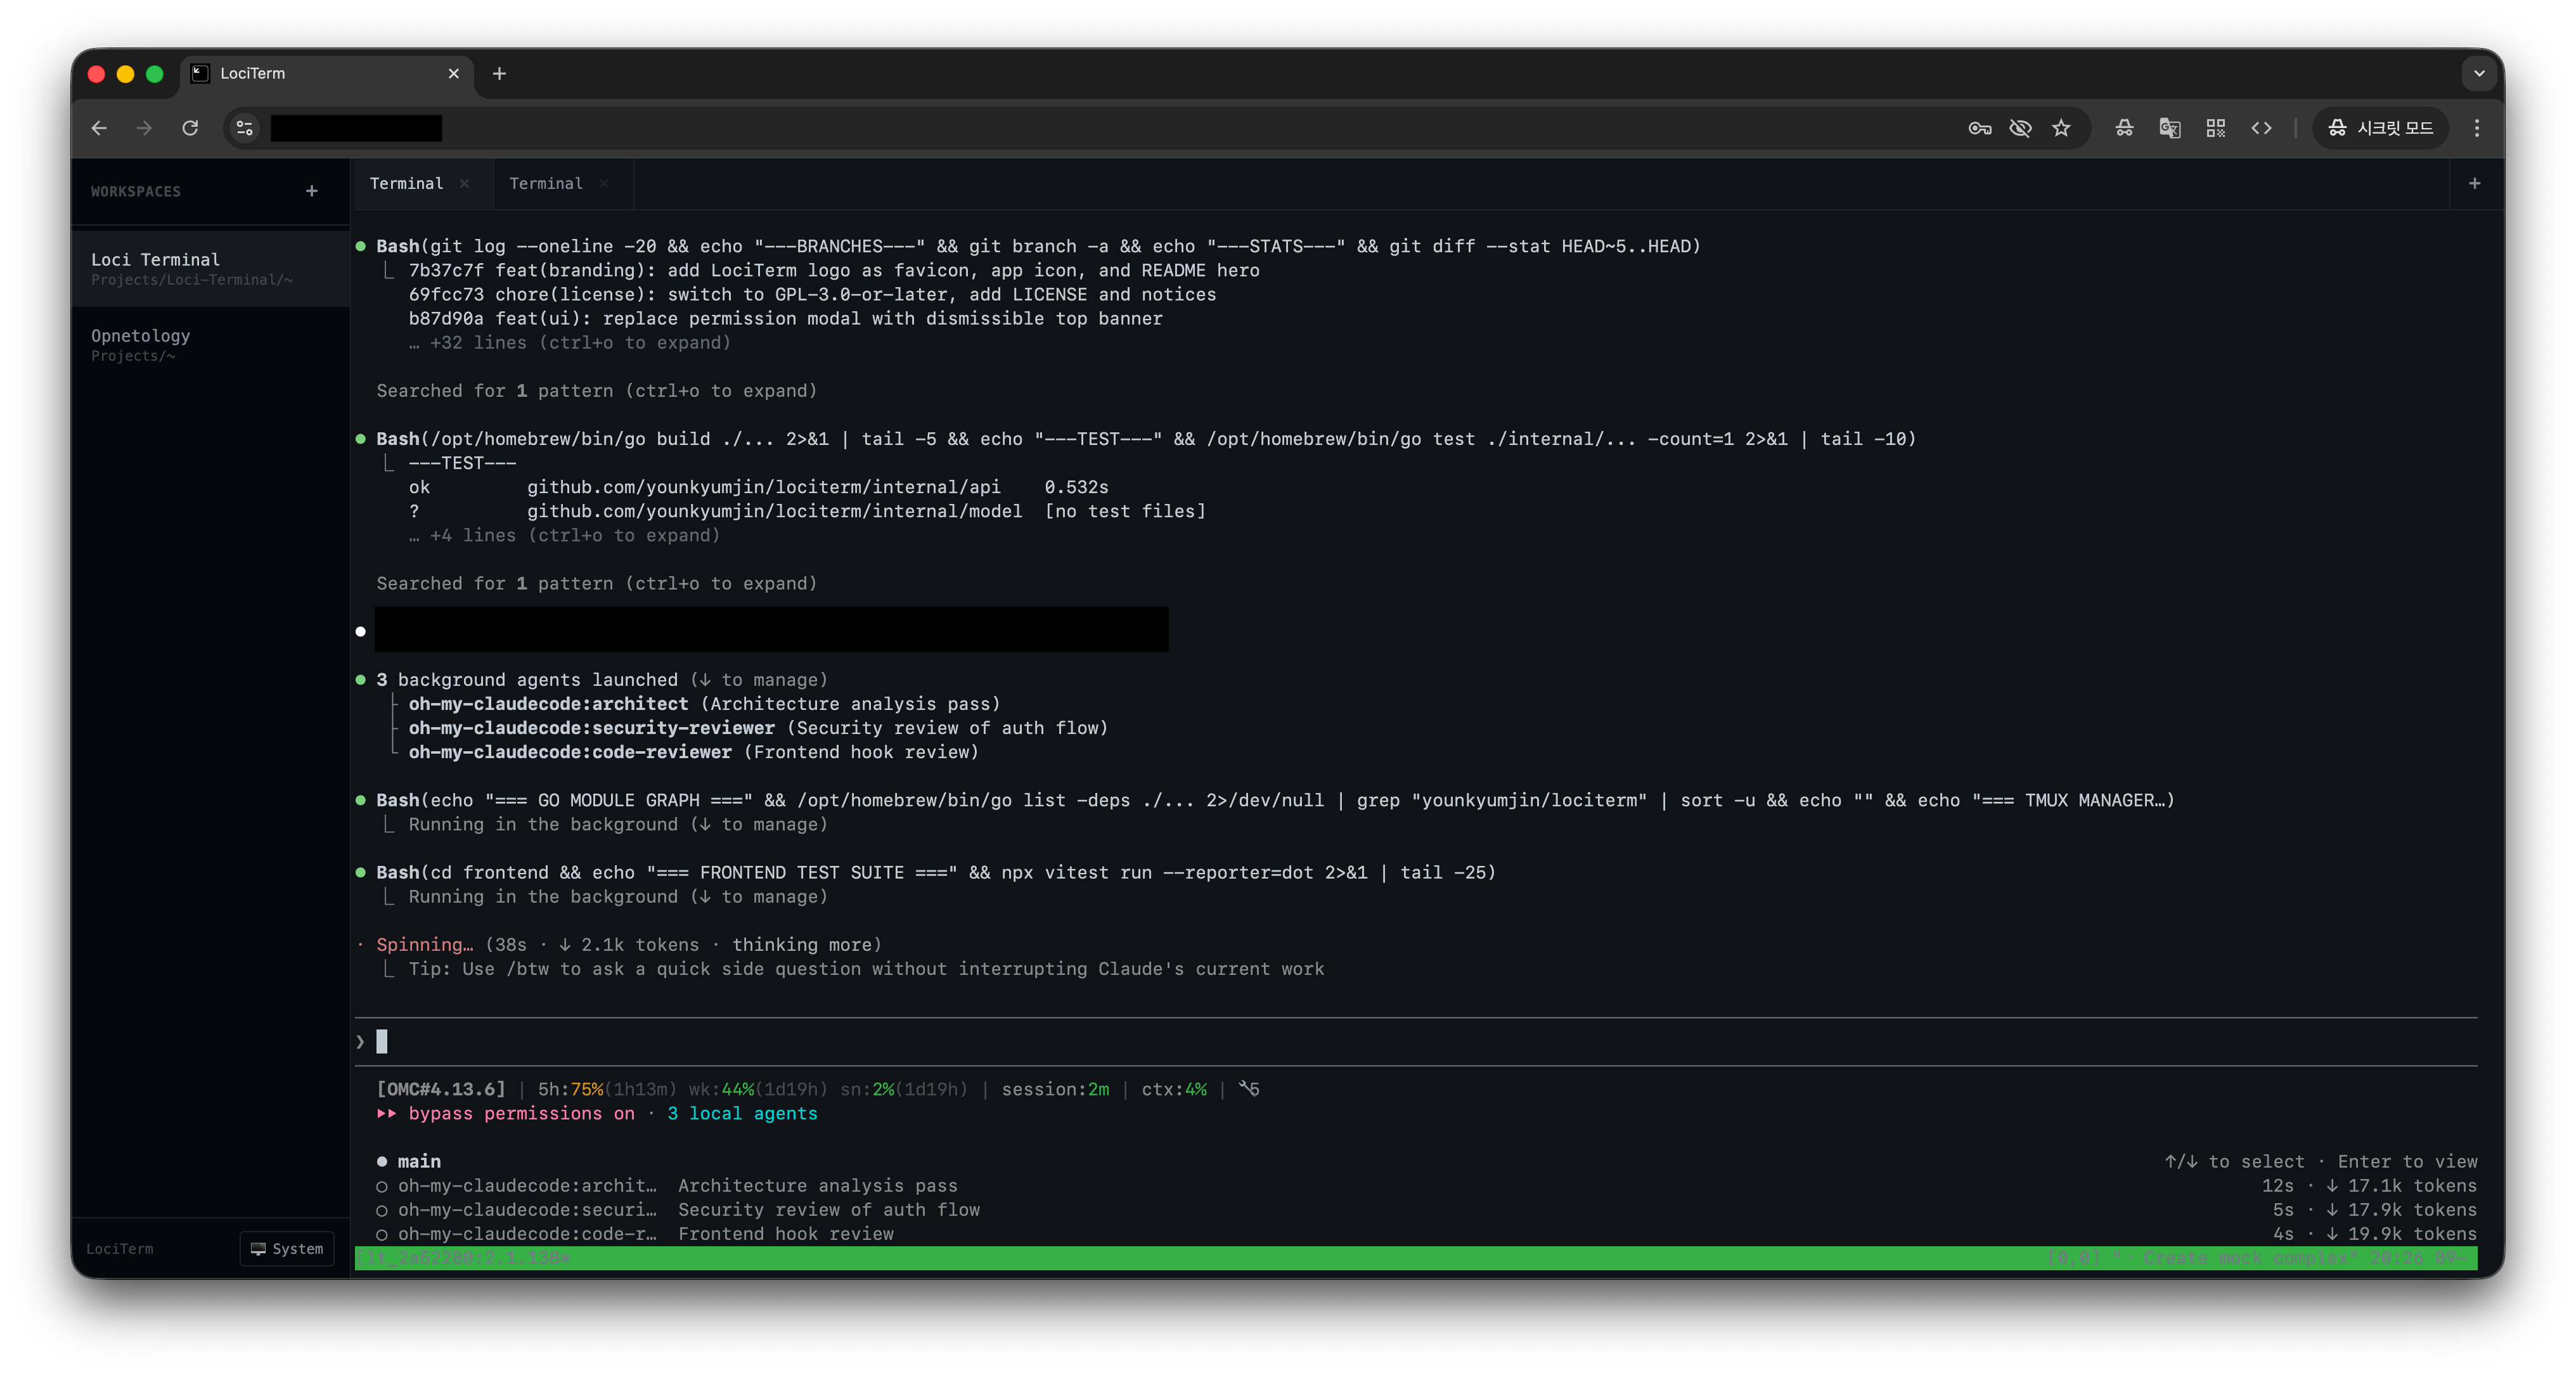Add a new terminal tab with plus
The image size is (2576, 1373).
[x=2474, y=183]
